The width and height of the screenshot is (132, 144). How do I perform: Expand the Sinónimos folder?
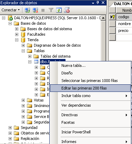click(x=23, y=106)
